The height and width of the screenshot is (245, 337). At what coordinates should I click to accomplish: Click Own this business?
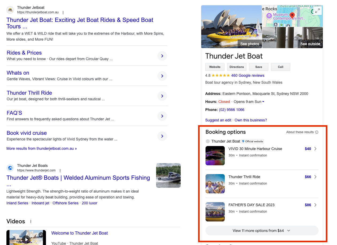coord(251,120)
